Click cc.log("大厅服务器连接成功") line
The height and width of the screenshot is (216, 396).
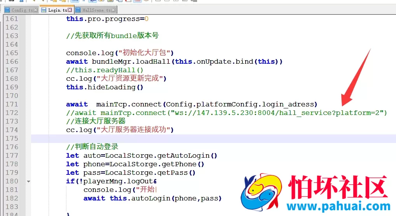coord(120,130)
